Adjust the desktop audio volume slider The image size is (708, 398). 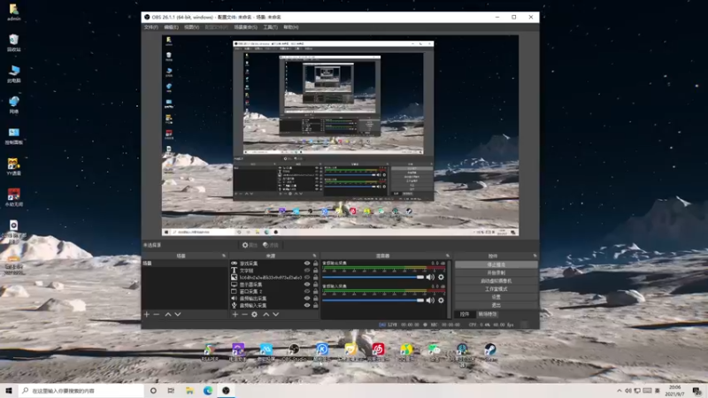(x=373, y=277)
